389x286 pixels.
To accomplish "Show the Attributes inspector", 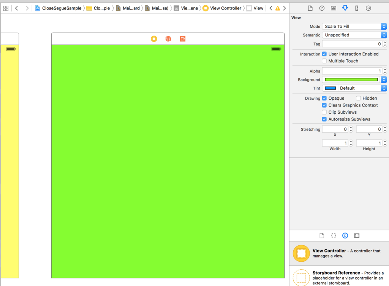I will [345, 8].
